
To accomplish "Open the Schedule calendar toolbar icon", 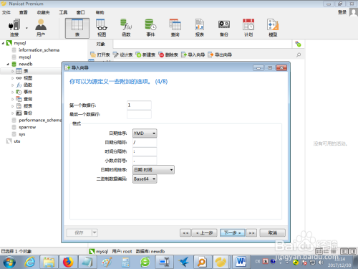I will pos(248,28).
